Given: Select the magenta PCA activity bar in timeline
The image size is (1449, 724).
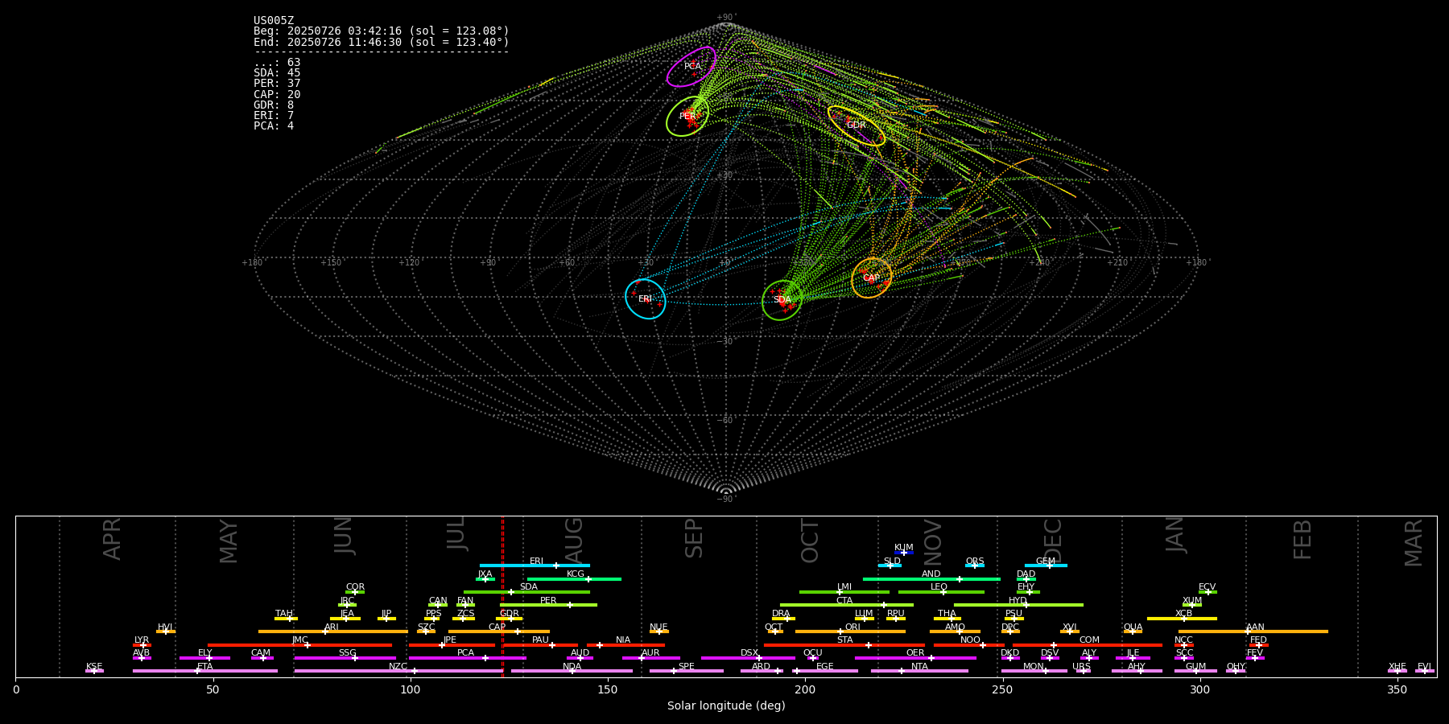Looking at the screenshot, I should click(x=467, y=658).
